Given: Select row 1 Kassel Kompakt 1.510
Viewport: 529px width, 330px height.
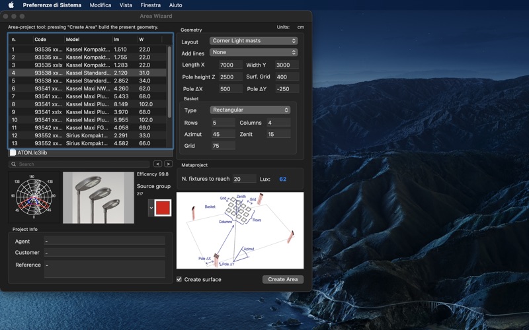Looking at the screenshot, I should click(x=88, y=49).
